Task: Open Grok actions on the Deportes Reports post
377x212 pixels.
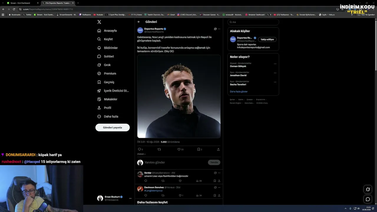Action: tap(215, 29)
